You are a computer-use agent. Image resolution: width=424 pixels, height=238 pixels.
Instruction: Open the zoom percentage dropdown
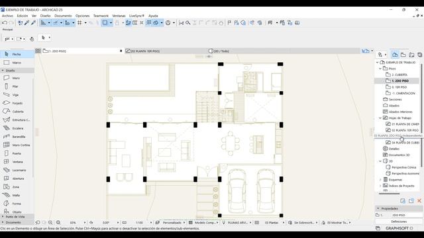tap(85, 223)
